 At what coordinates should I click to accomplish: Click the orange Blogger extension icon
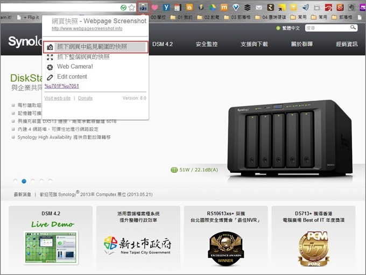tap(189, 8)
